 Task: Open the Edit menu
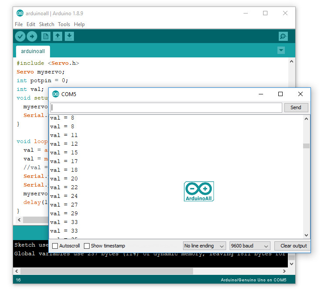(x=31, y=24)
